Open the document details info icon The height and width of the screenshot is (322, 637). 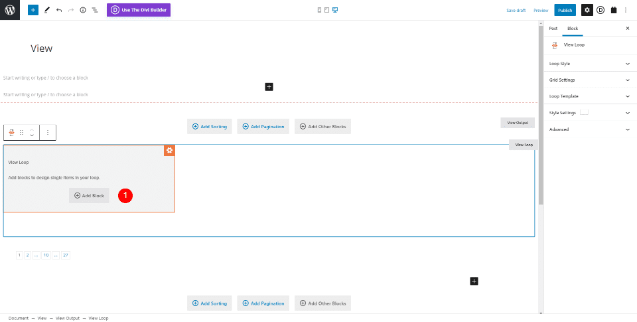click(x=83, y=11)
